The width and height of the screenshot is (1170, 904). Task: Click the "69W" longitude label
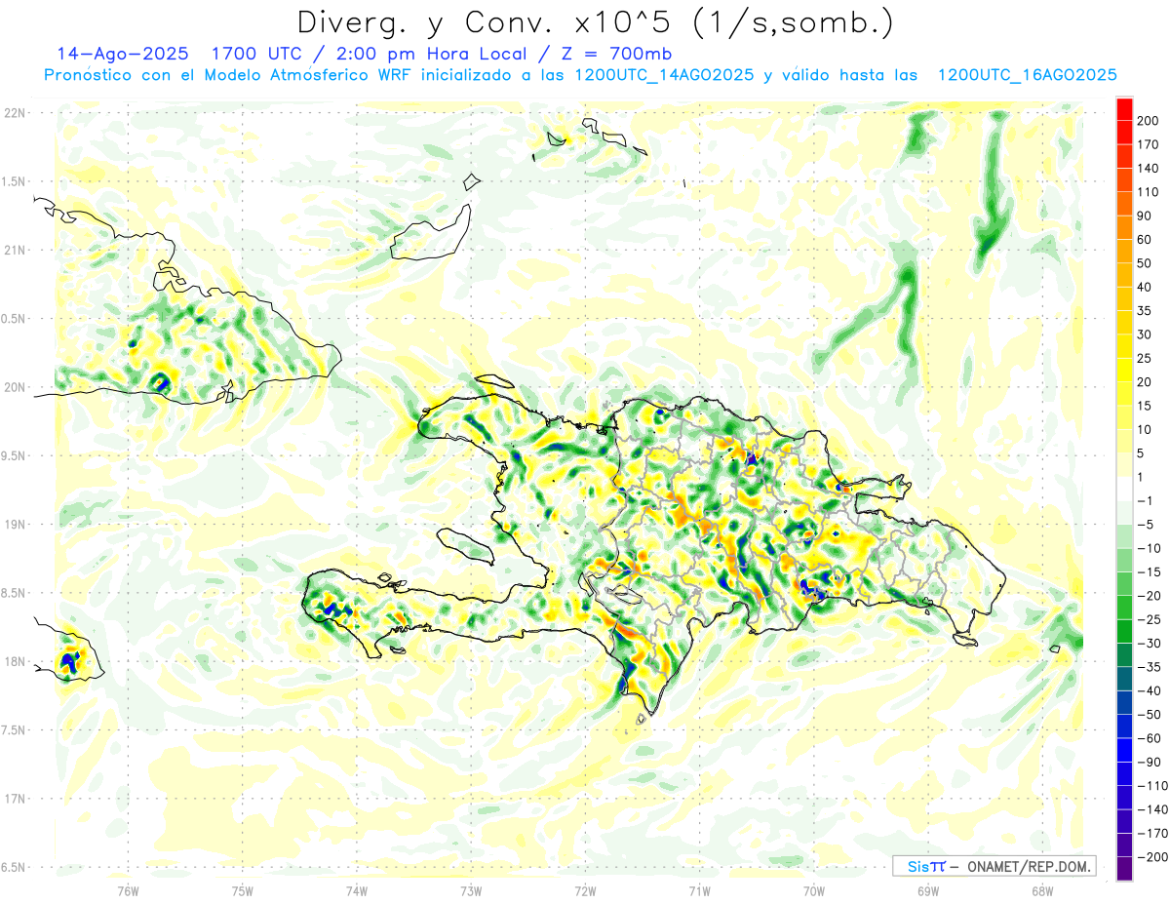(x=928, y=891)
